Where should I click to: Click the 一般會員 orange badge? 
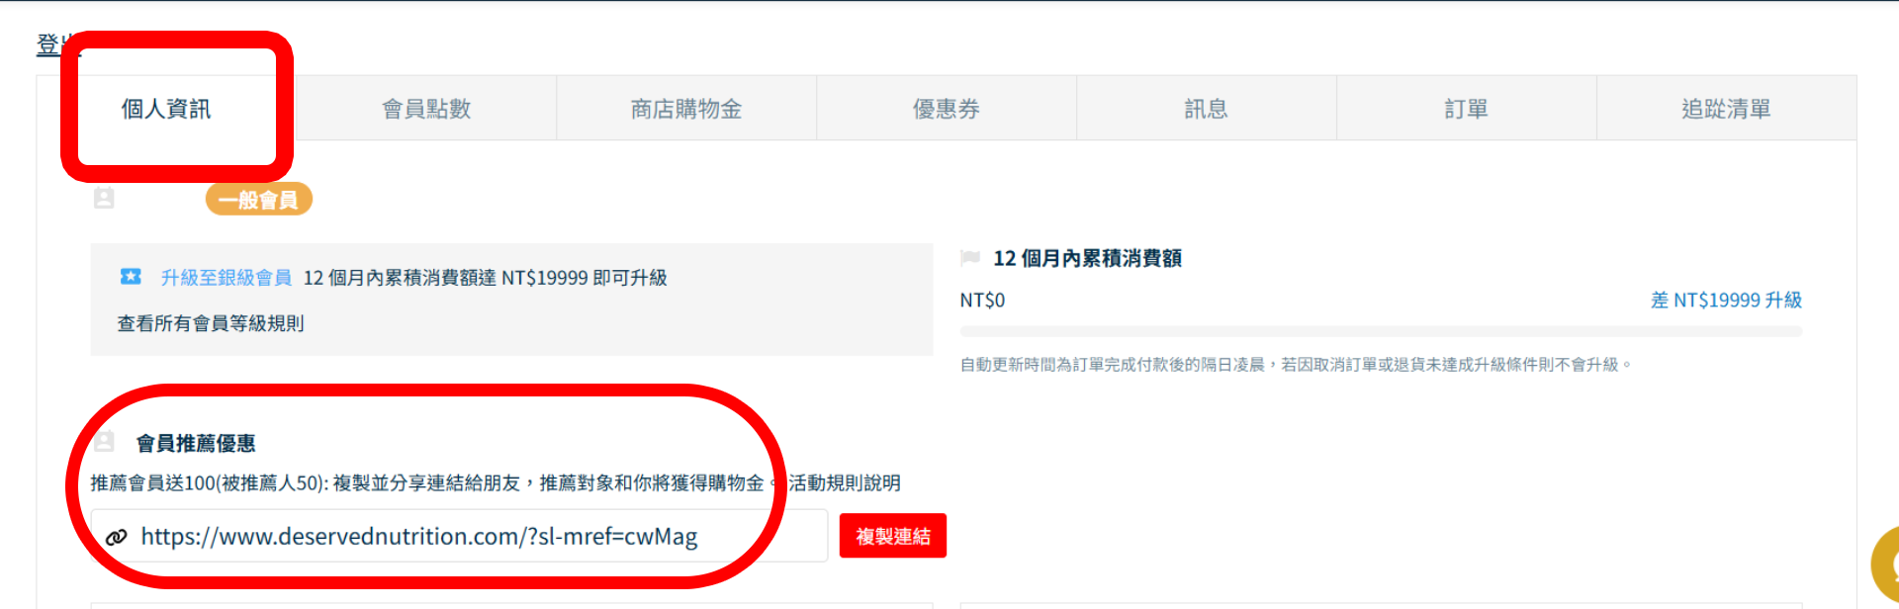coord(259,200)
